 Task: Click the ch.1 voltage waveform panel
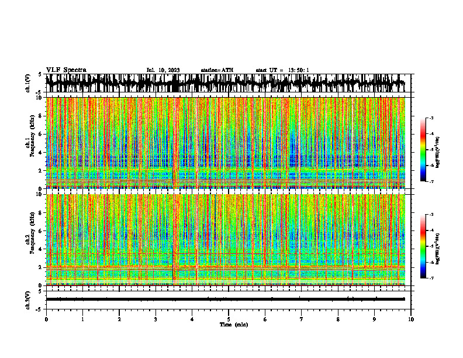point(229,83)
